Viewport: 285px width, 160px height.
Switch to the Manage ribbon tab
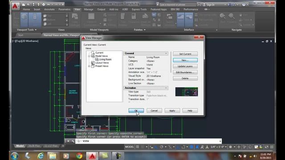coord(89,9)
